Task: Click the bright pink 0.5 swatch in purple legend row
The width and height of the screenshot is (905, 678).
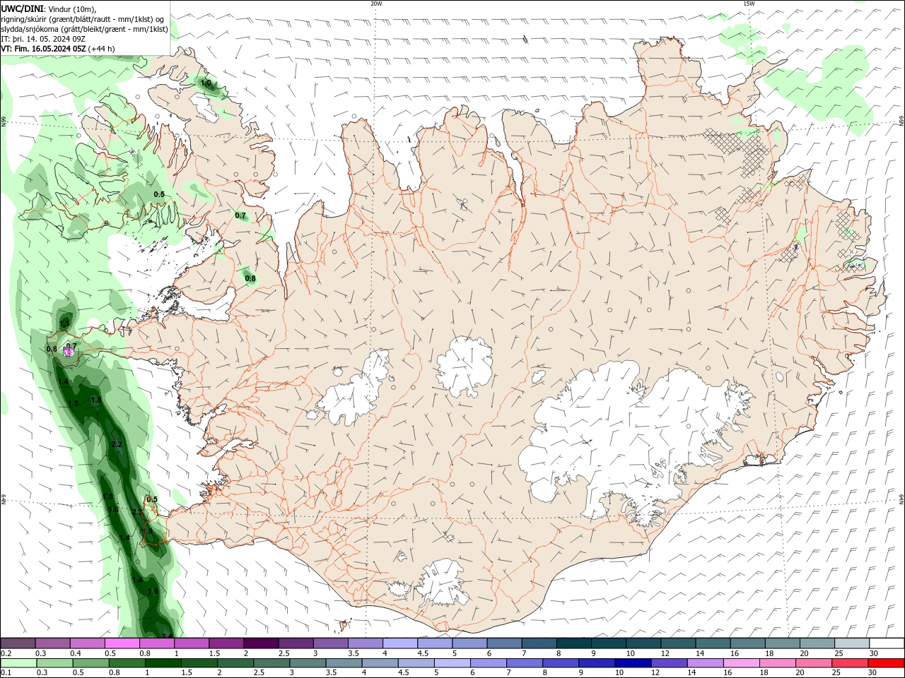Action: click(x=122, y=643)
